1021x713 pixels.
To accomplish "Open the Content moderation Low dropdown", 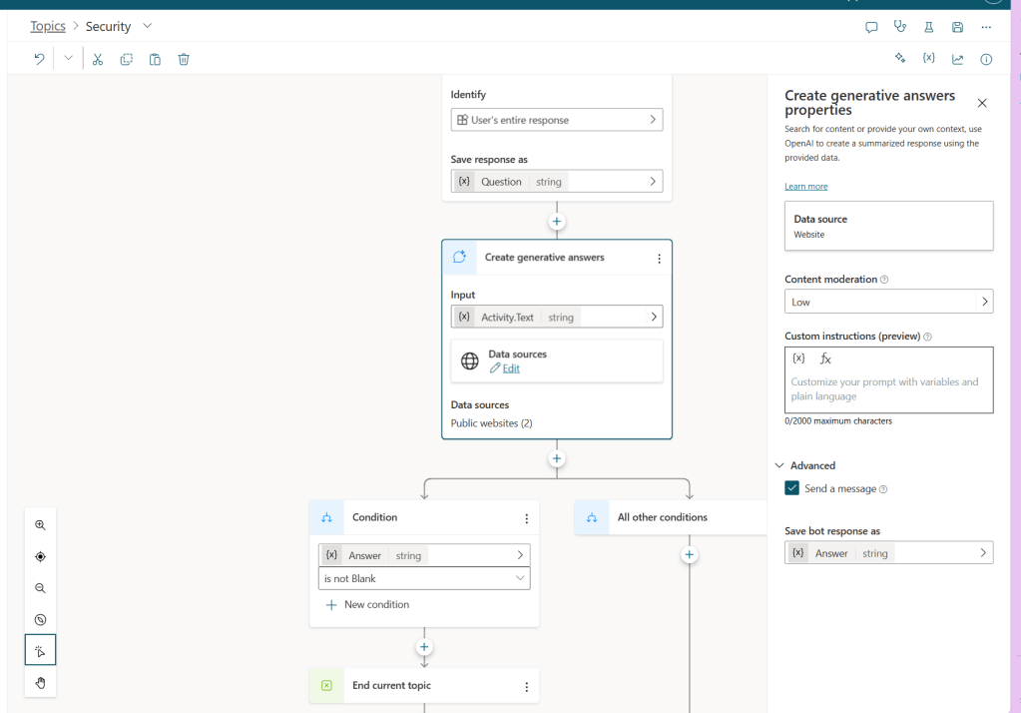I will 888,302.
